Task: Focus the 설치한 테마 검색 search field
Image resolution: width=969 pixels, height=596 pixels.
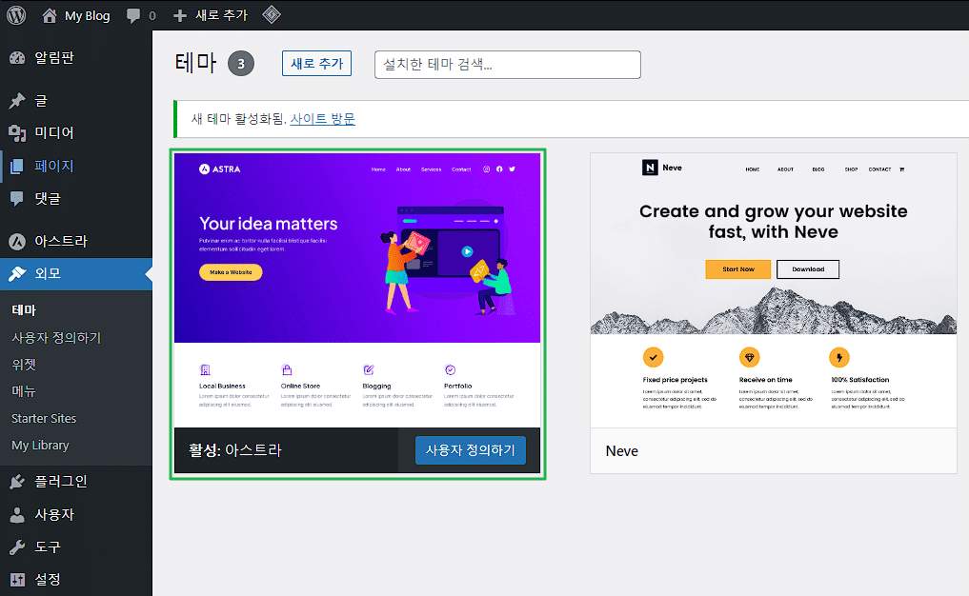Action: 507,64
